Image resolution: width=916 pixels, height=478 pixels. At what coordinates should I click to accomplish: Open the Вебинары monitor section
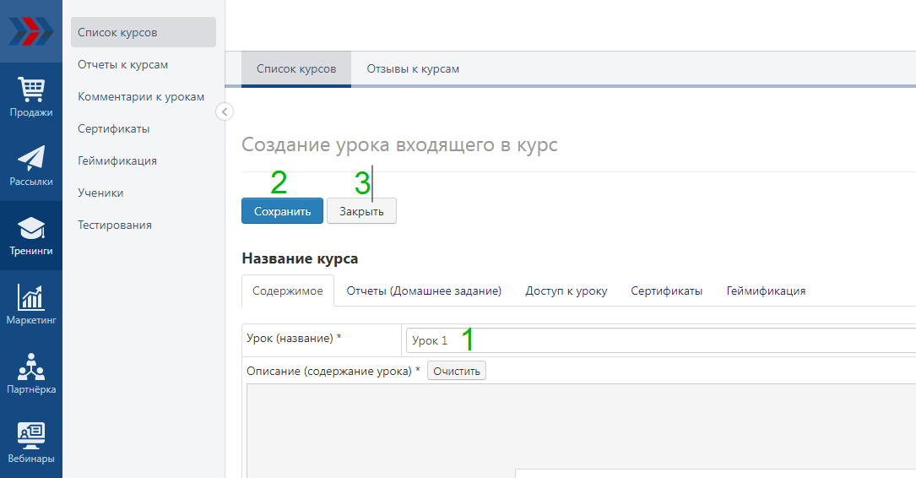(x=30, y=443)
